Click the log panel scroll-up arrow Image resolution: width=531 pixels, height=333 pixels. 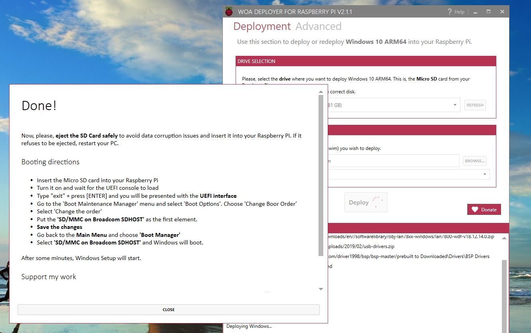pyautogui.click(x=504, y=238)
